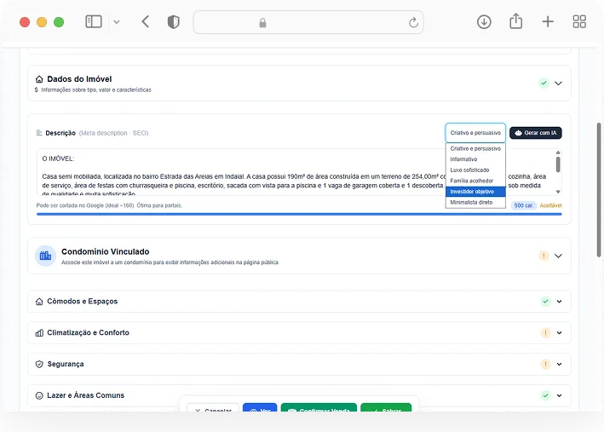Open the Criativo e persuasivo tone dropdown
604x432 pixels.
pyautogui.click(x=475, y=133)
